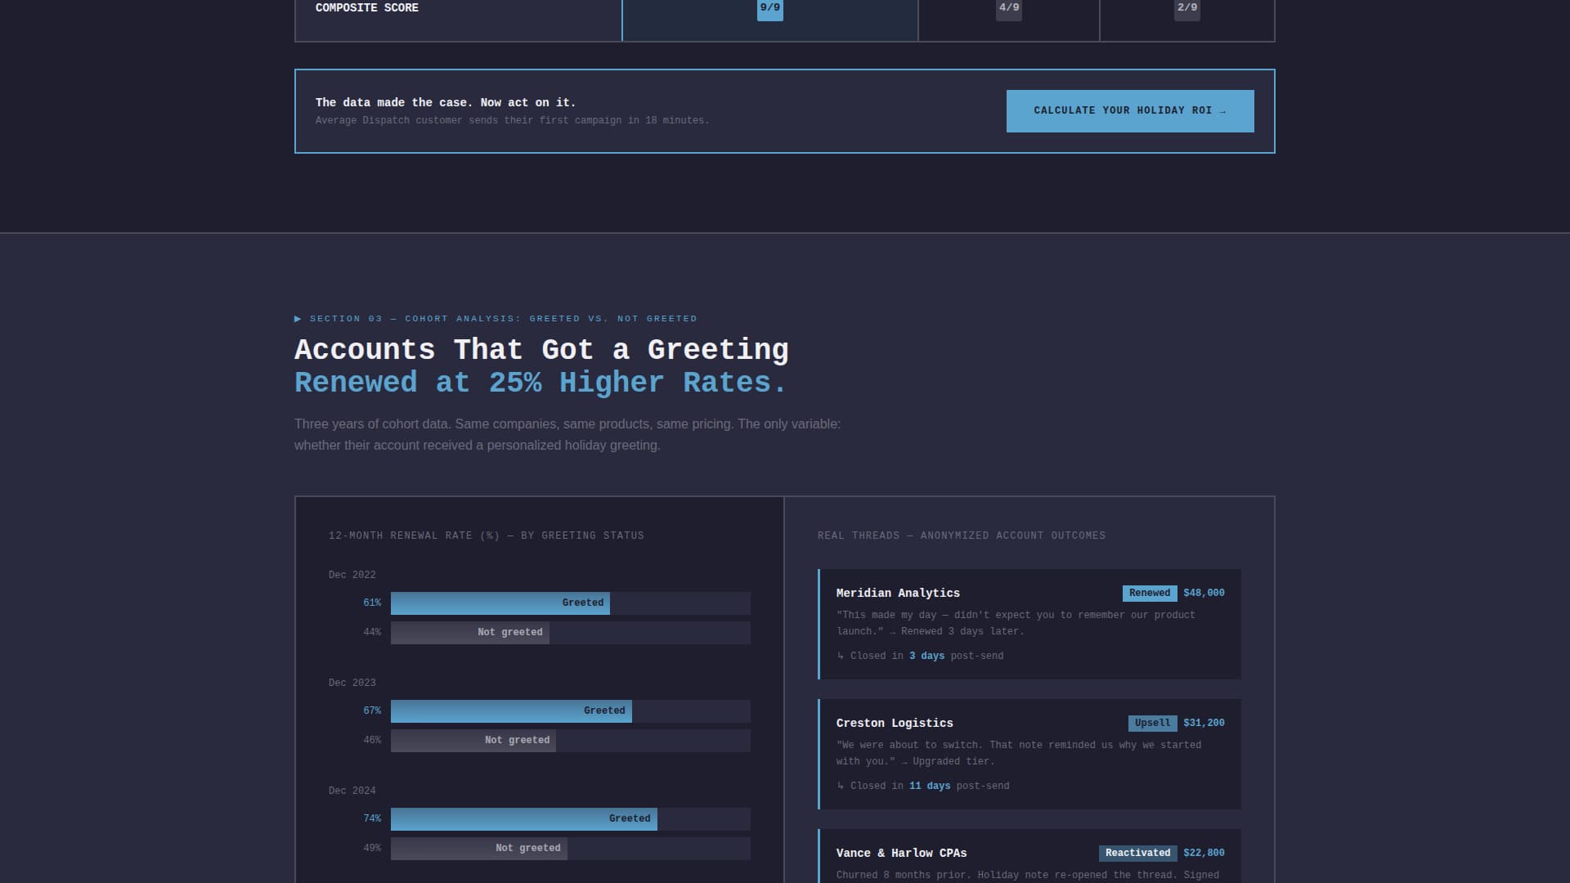The height and width of the screenshot is (883, 1570).
Task: Click the $31,200 amount on Creston Logistics
Action: pos(1204,724)
